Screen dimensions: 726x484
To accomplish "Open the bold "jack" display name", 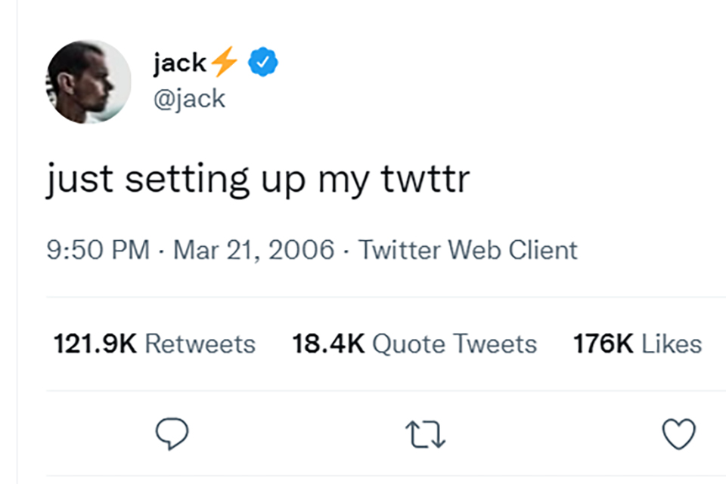I will pyautogui.click(x=179, y=64).
